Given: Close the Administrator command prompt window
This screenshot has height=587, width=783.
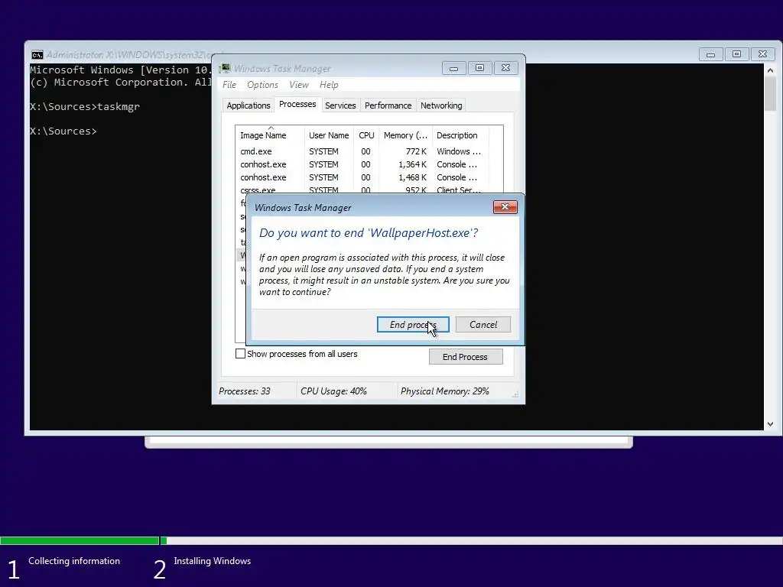Looking at the screenshot, I should 762,54.
